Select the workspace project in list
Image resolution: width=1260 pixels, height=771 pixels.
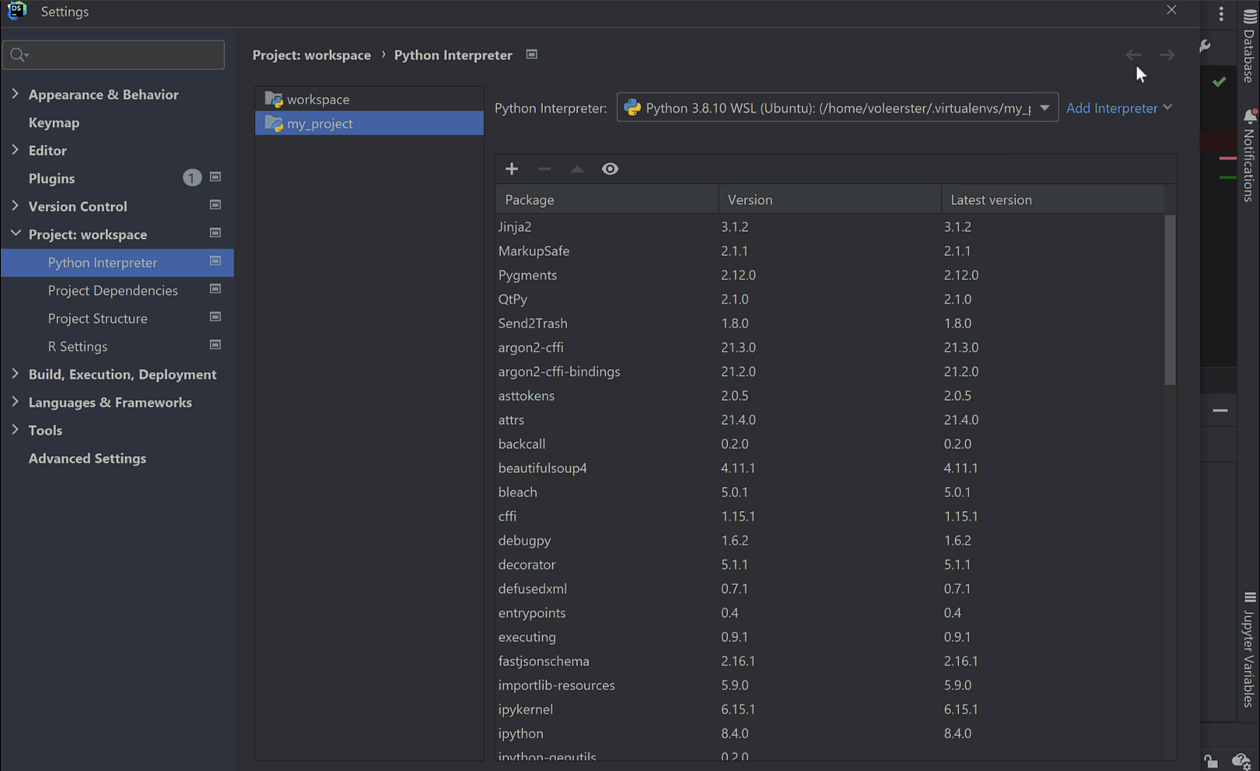coord(369,100)
